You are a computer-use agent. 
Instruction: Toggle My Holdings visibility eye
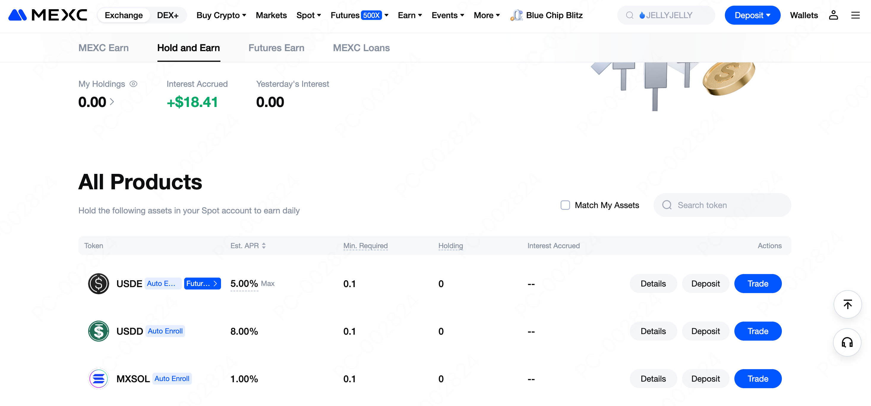click(x=134, y=84)
